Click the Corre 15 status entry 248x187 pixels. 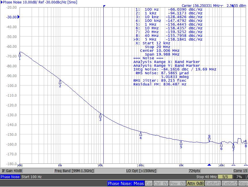tap(240, 171)
